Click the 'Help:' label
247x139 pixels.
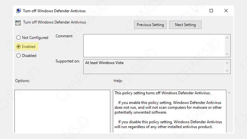(118, 81)
